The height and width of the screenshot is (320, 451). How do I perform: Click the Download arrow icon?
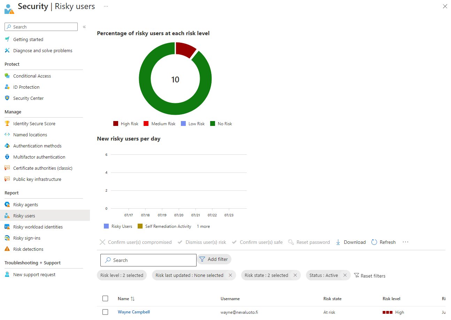coord(338,242)
